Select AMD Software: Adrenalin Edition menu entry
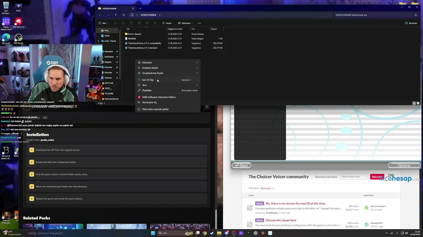 (x=168, y=97)
